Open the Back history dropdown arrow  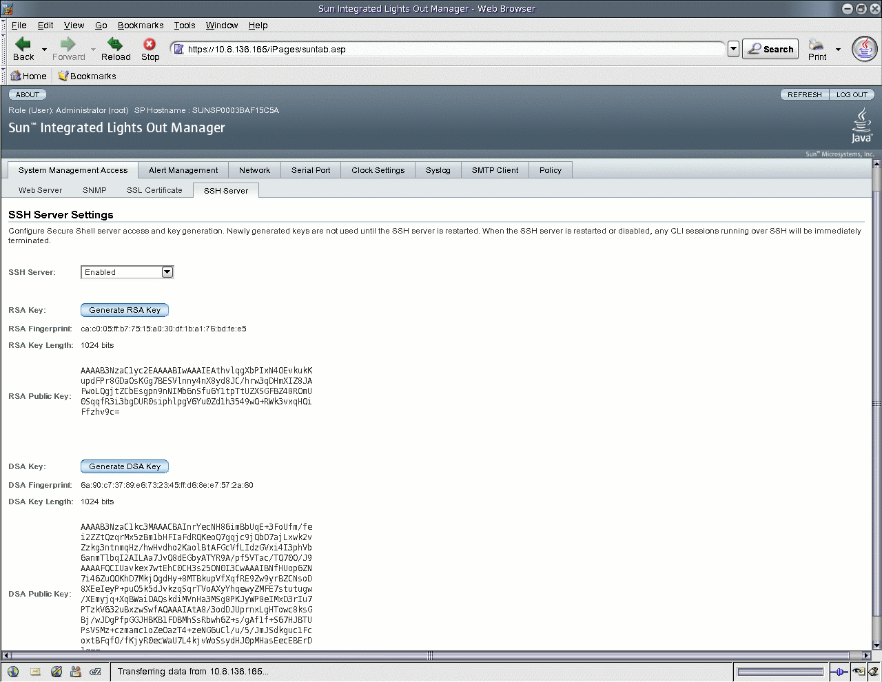tap(44, 50)
